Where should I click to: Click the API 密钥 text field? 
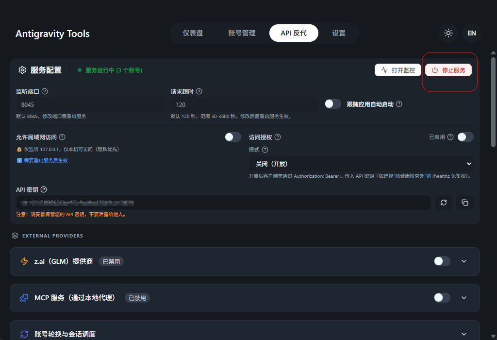pyautogui.click(x=223, y=203)
